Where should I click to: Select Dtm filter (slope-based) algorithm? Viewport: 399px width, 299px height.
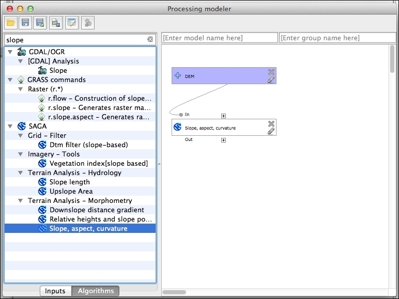point(88,145)
